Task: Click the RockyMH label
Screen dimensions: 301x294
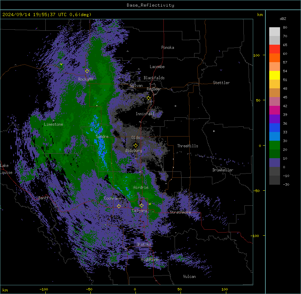Action: [x=86, y=79]
